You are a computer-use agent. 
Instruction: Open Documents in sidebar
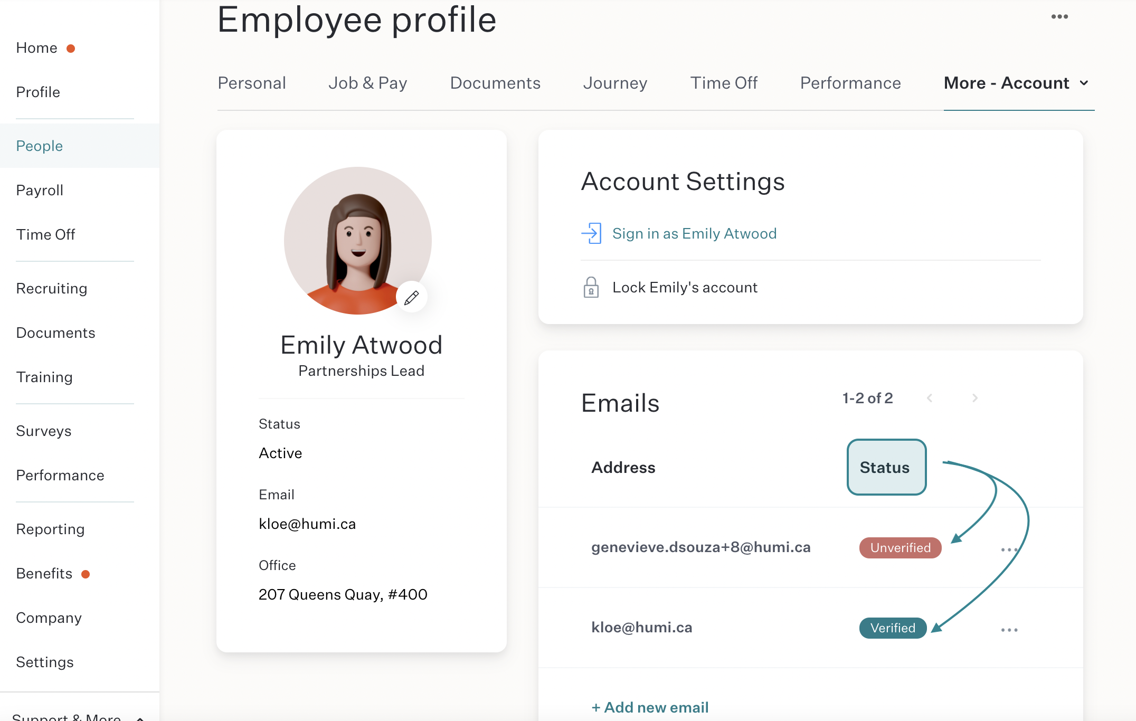click(x=55, y=333)
